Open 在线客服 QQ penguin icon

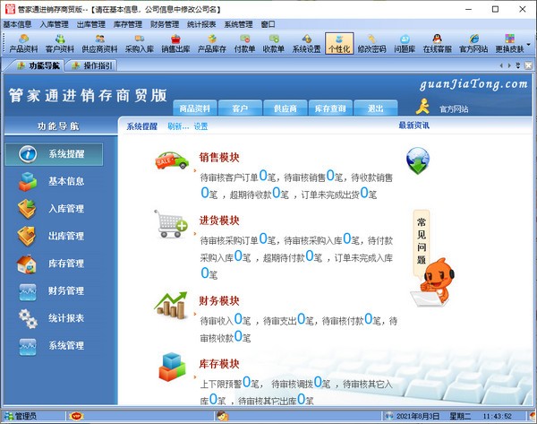[438, 44]
